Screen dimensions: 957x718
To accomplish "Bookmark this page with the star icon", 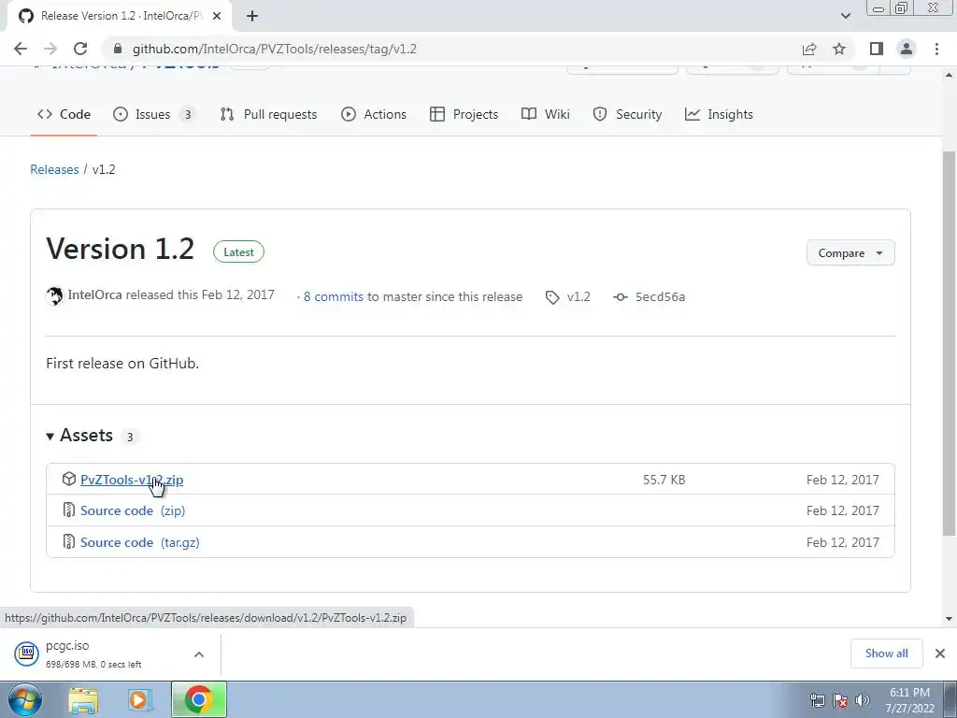I will click(x=839, y=49).
